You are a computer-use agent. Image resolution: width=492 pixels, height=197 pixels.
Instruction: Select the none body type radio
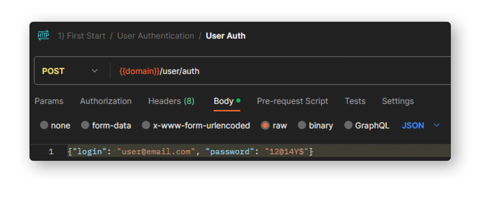coord(44,125)
